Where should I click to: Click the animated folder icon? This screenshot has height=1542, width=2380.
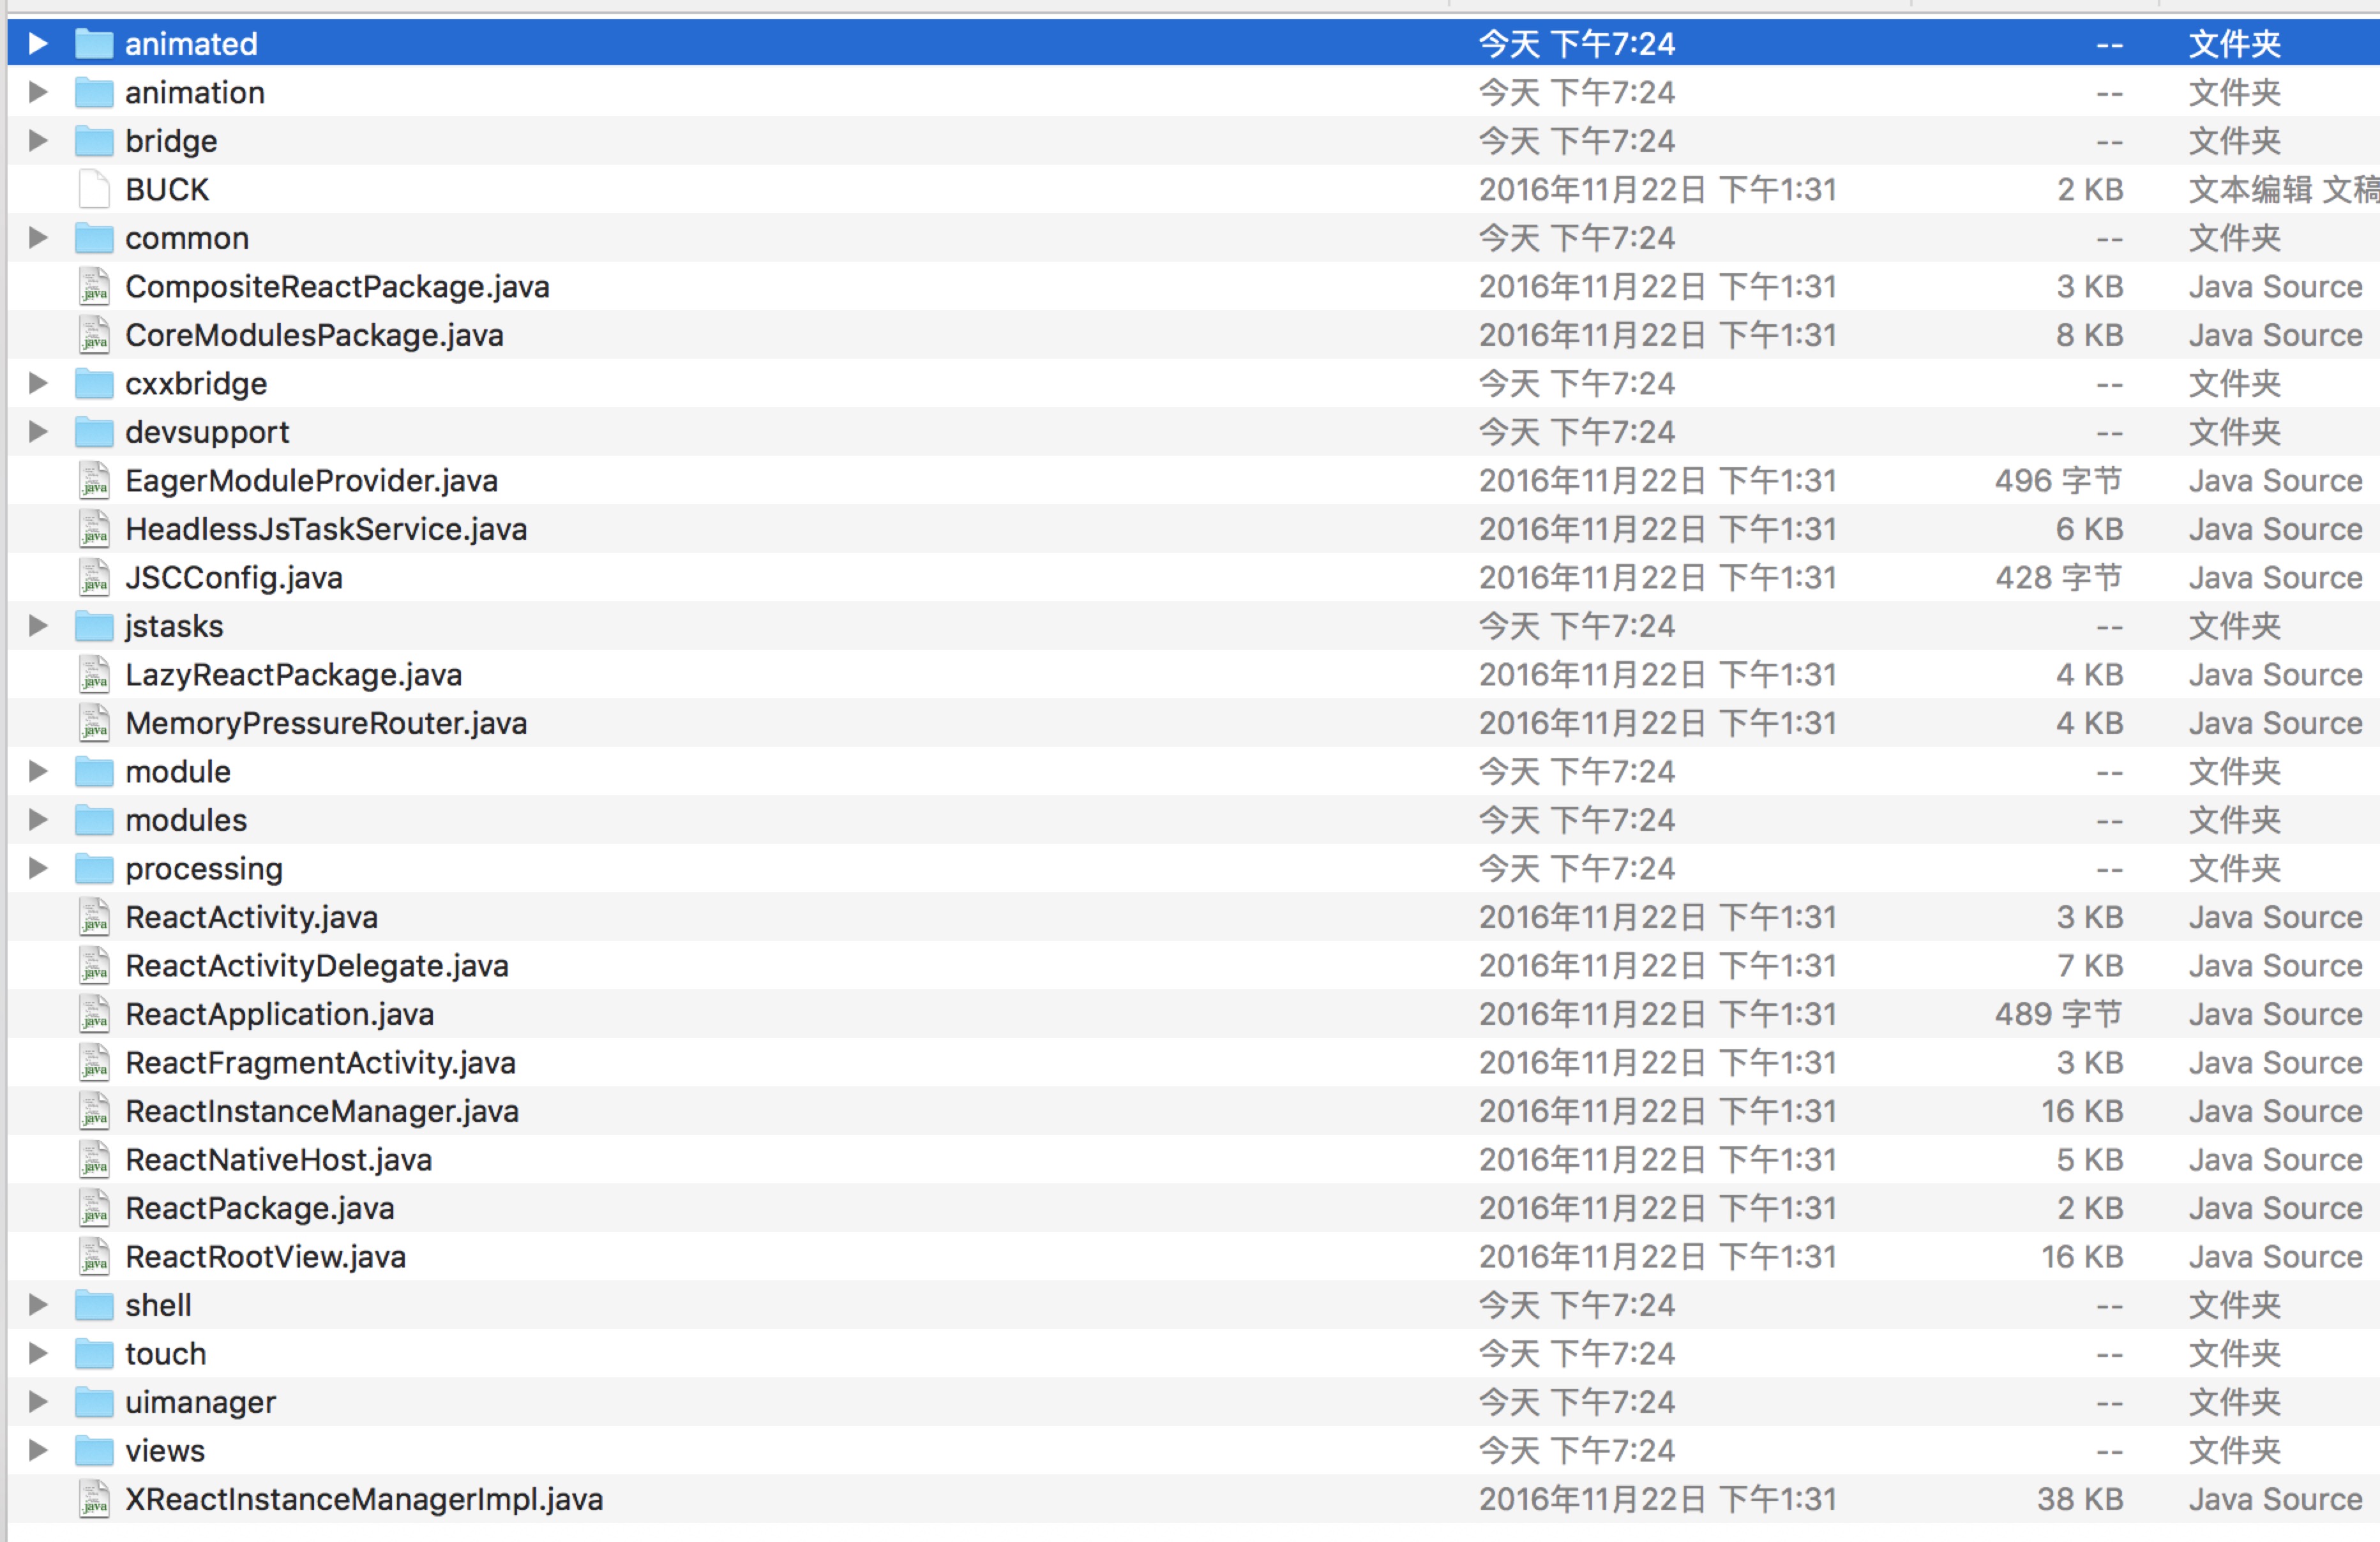94,43
